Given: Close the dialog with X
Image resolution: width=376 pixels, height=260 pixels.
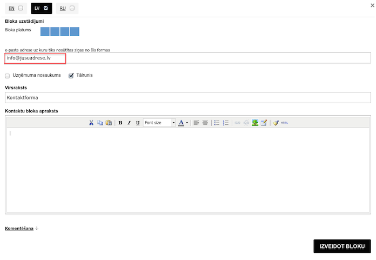Looking at the screenshot, I should 372,5.
